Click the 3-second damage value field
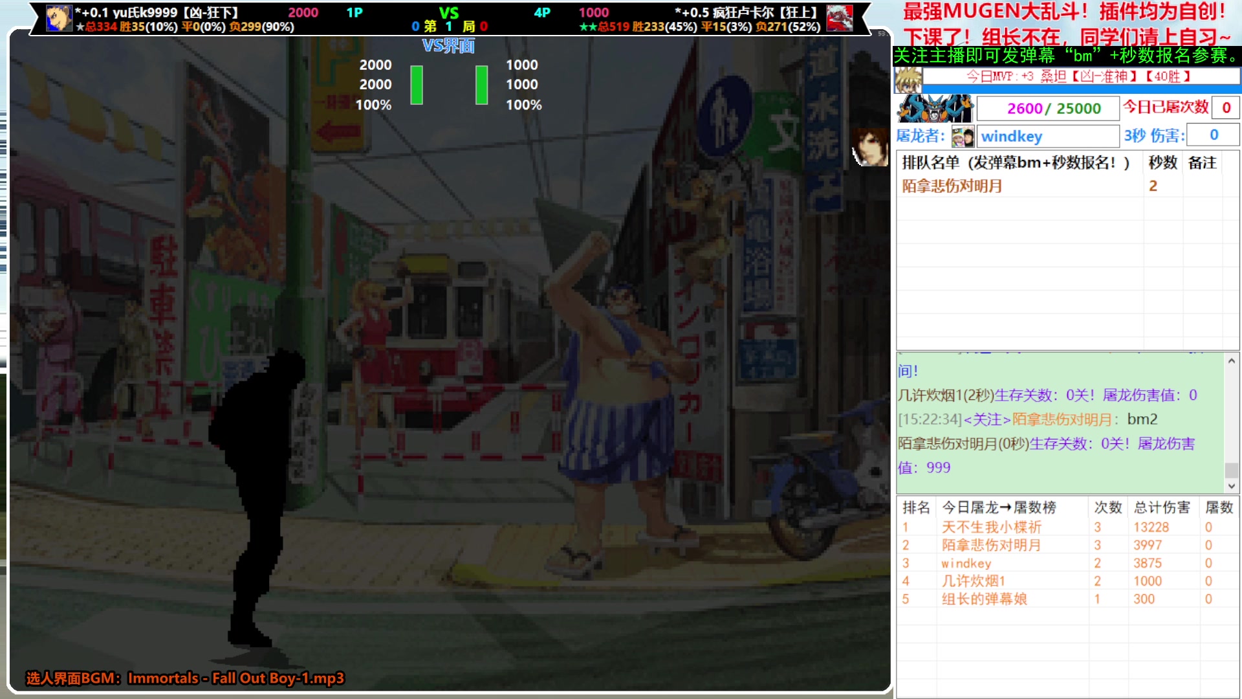The width and height of the screenshot is (1242, 699). 1215,135
